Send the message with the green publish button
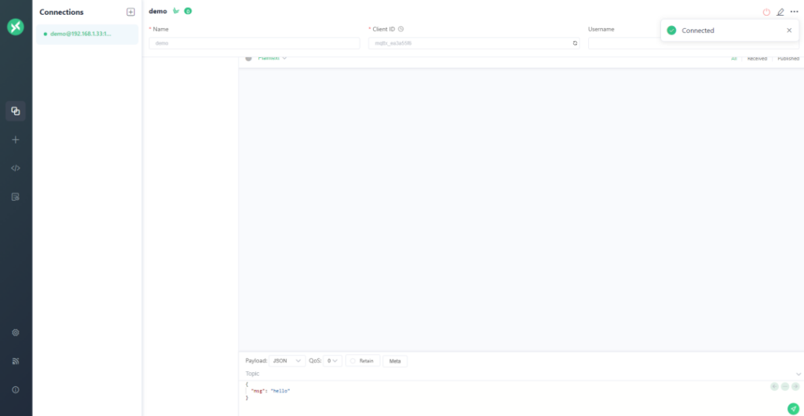Image resolution: width=804 pixels, height=416 pixels. pos(793,408)
